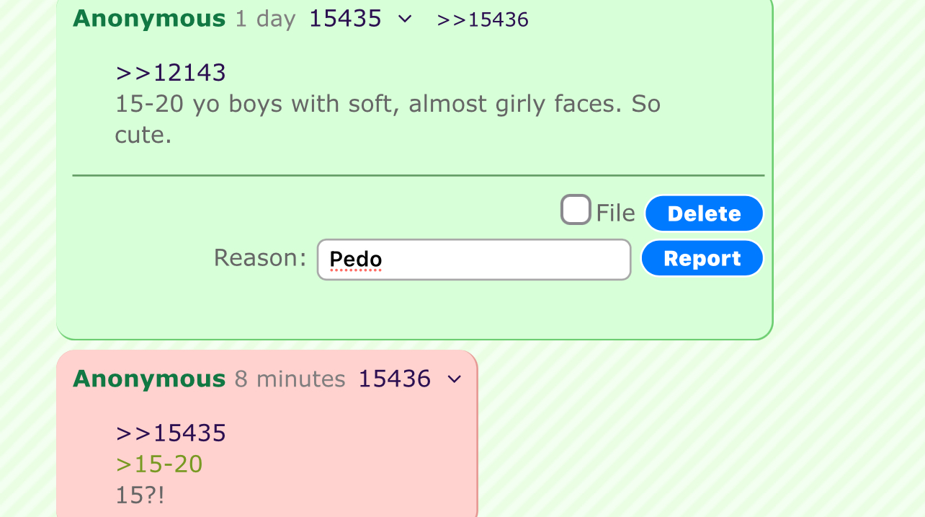925x517 pixels.
Task: Click the "8 minutes" timestamp
Action: (x=290, y=379)
